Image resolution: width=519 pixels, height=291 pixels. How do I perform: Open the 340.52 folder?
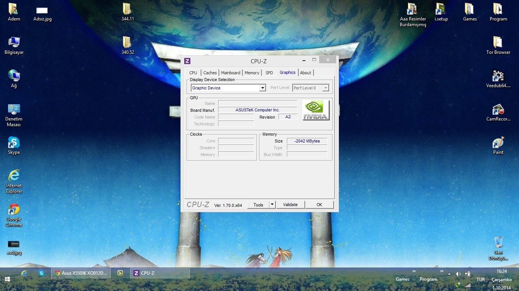[127, 45]
